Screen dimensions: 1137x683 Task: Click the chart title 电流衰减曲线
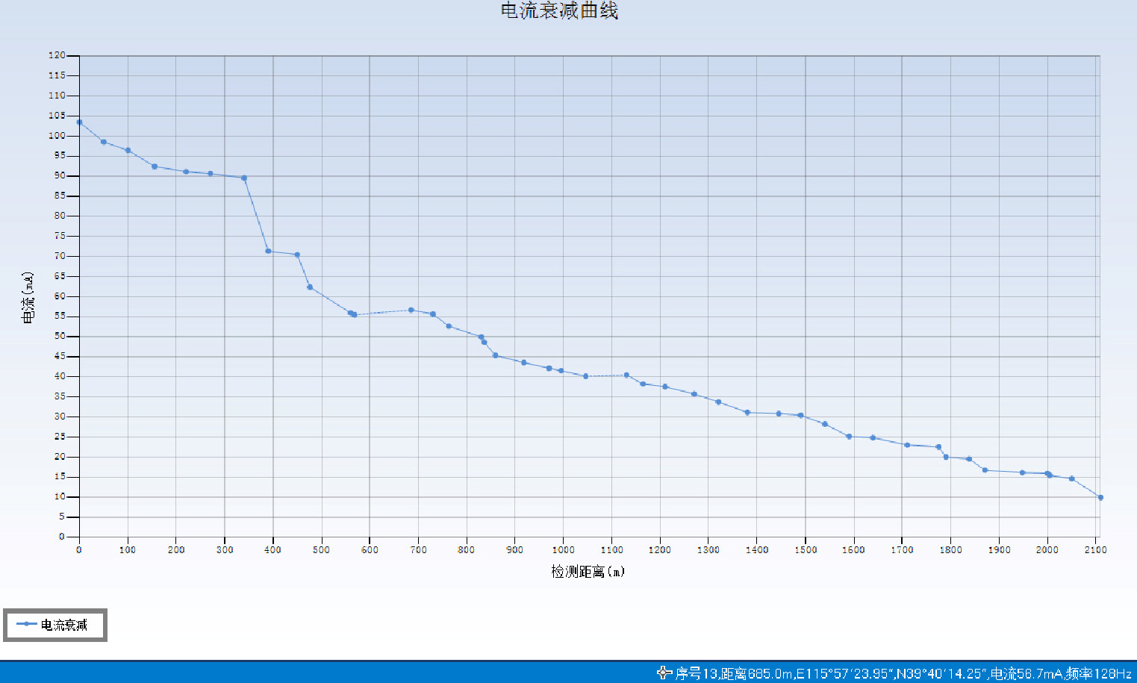(x=559, y=10)
